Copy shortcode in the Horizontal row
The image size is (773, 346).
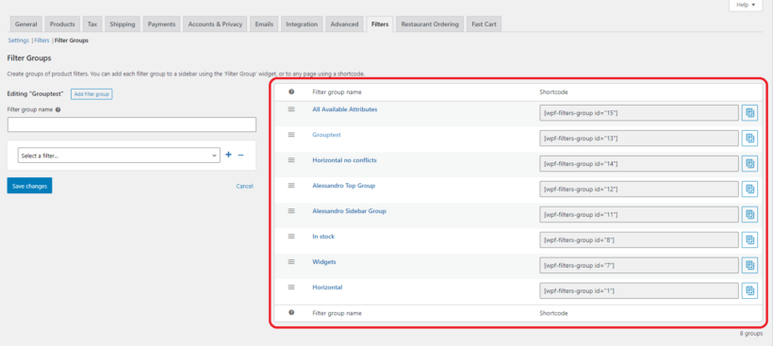749,290
